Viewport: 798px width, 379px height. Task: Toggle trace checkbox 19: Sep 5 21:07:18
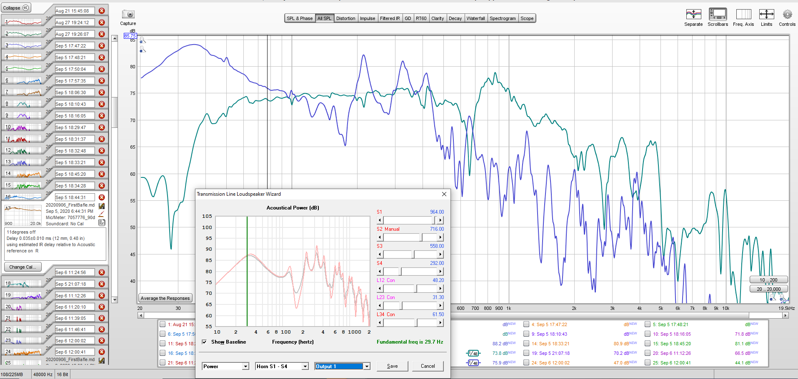pos(526,353)
